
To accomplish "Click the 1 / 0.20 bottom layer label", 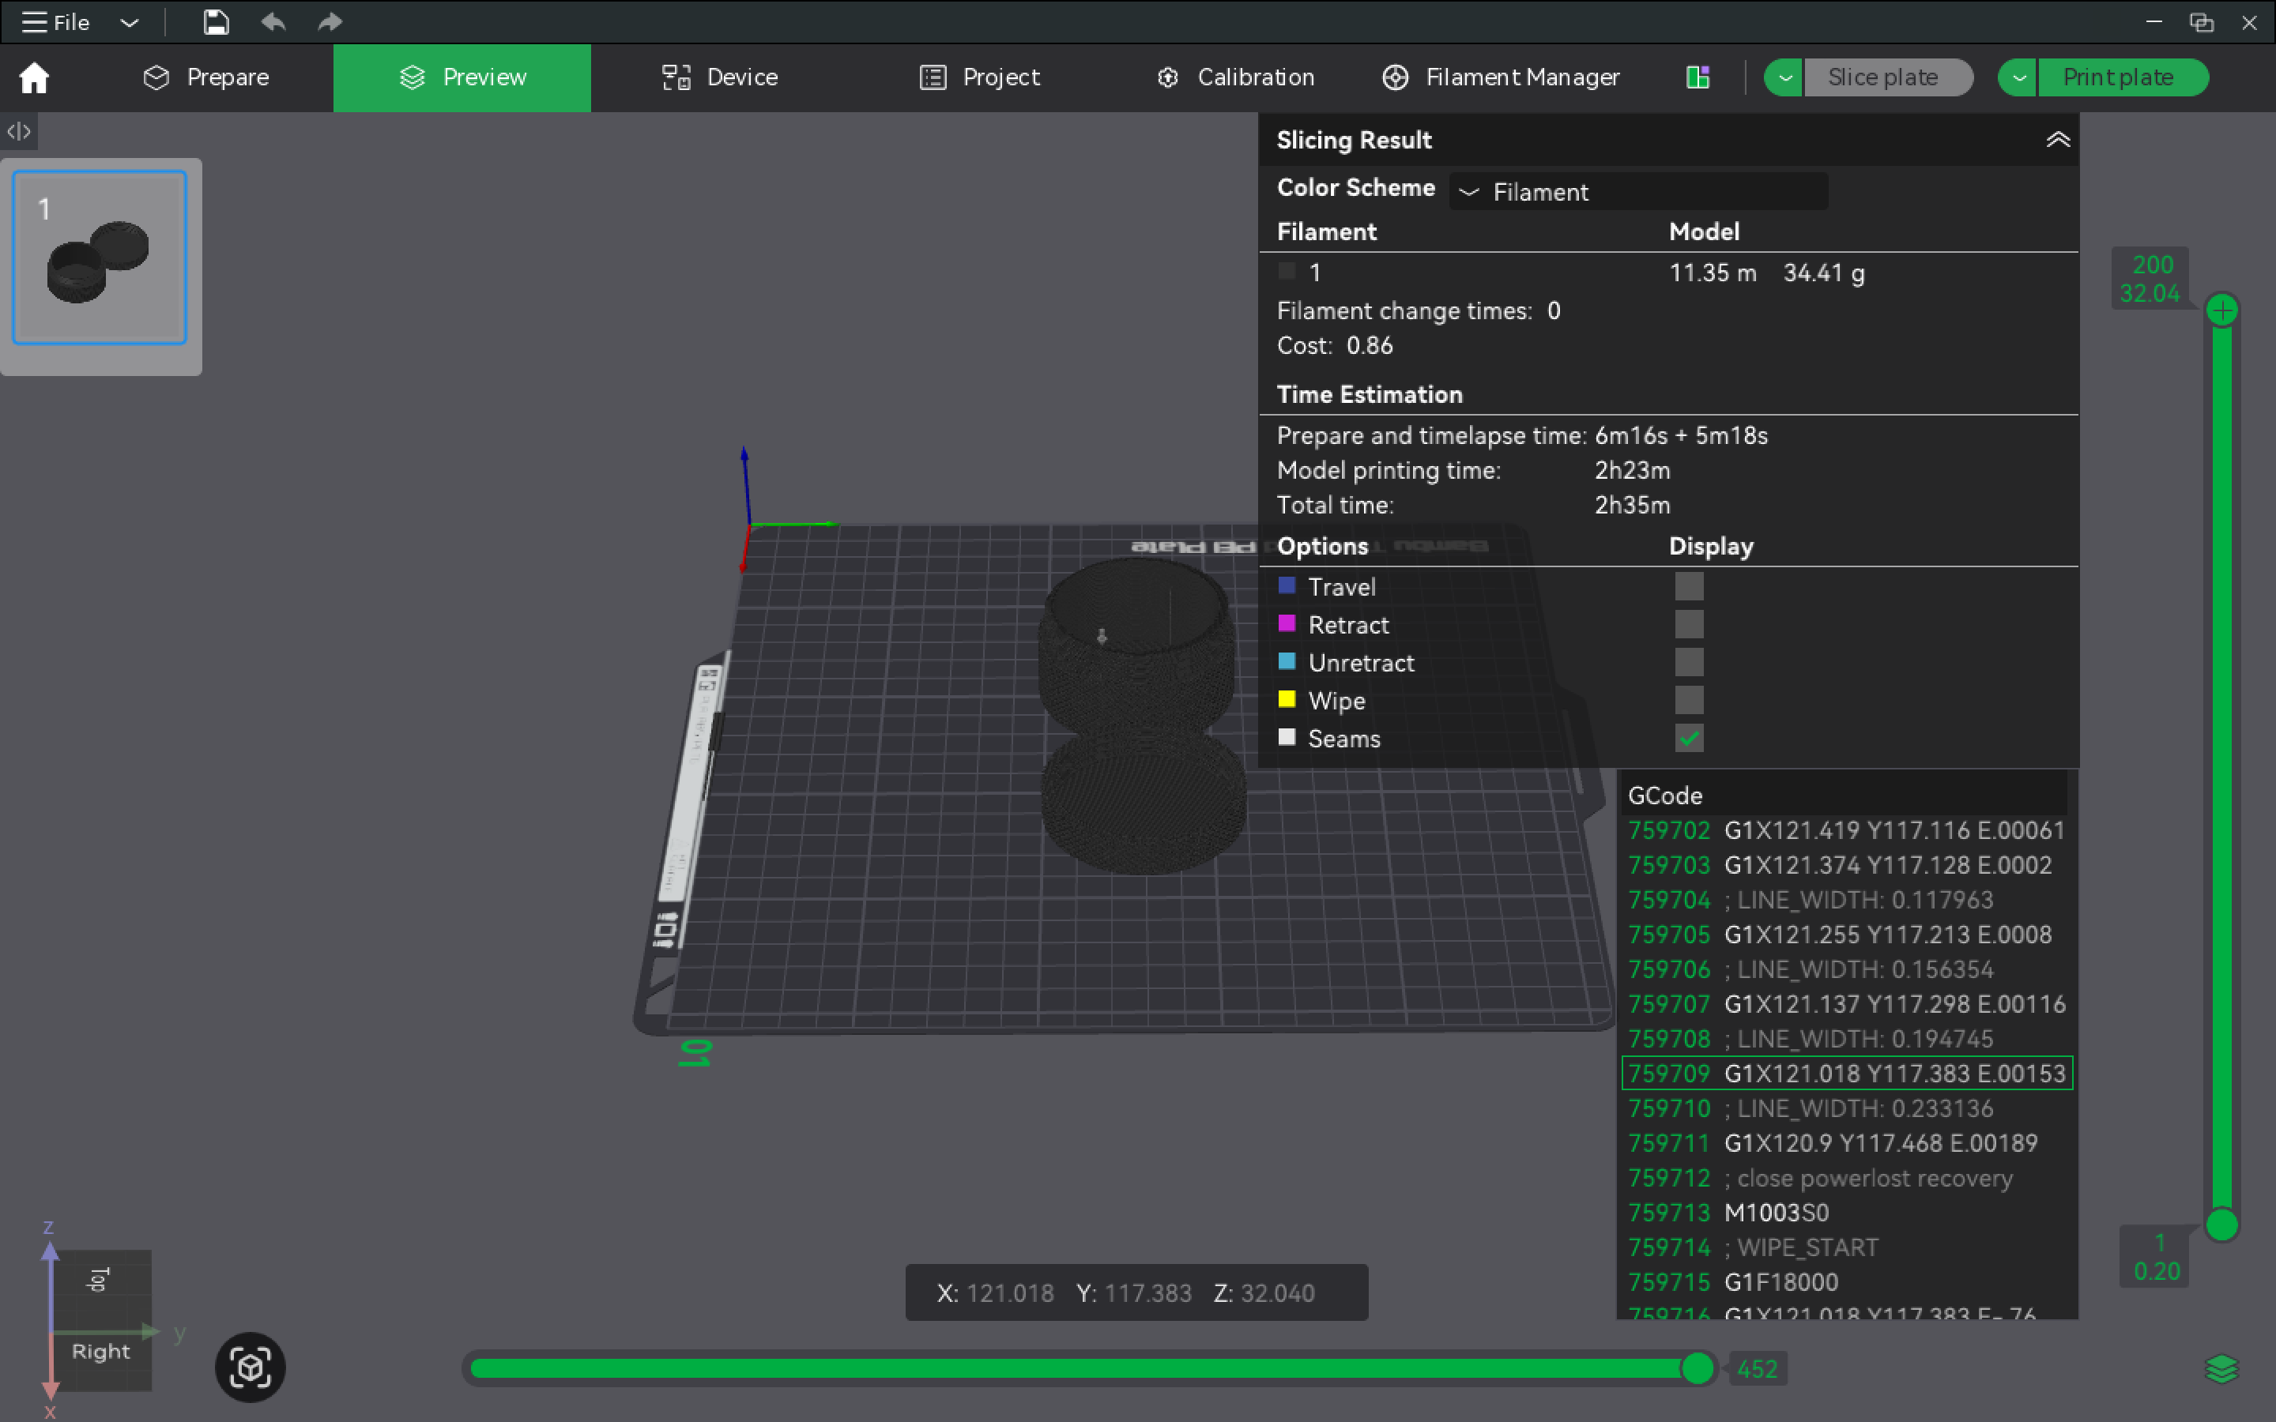I will click(x=2156, y=1258).
